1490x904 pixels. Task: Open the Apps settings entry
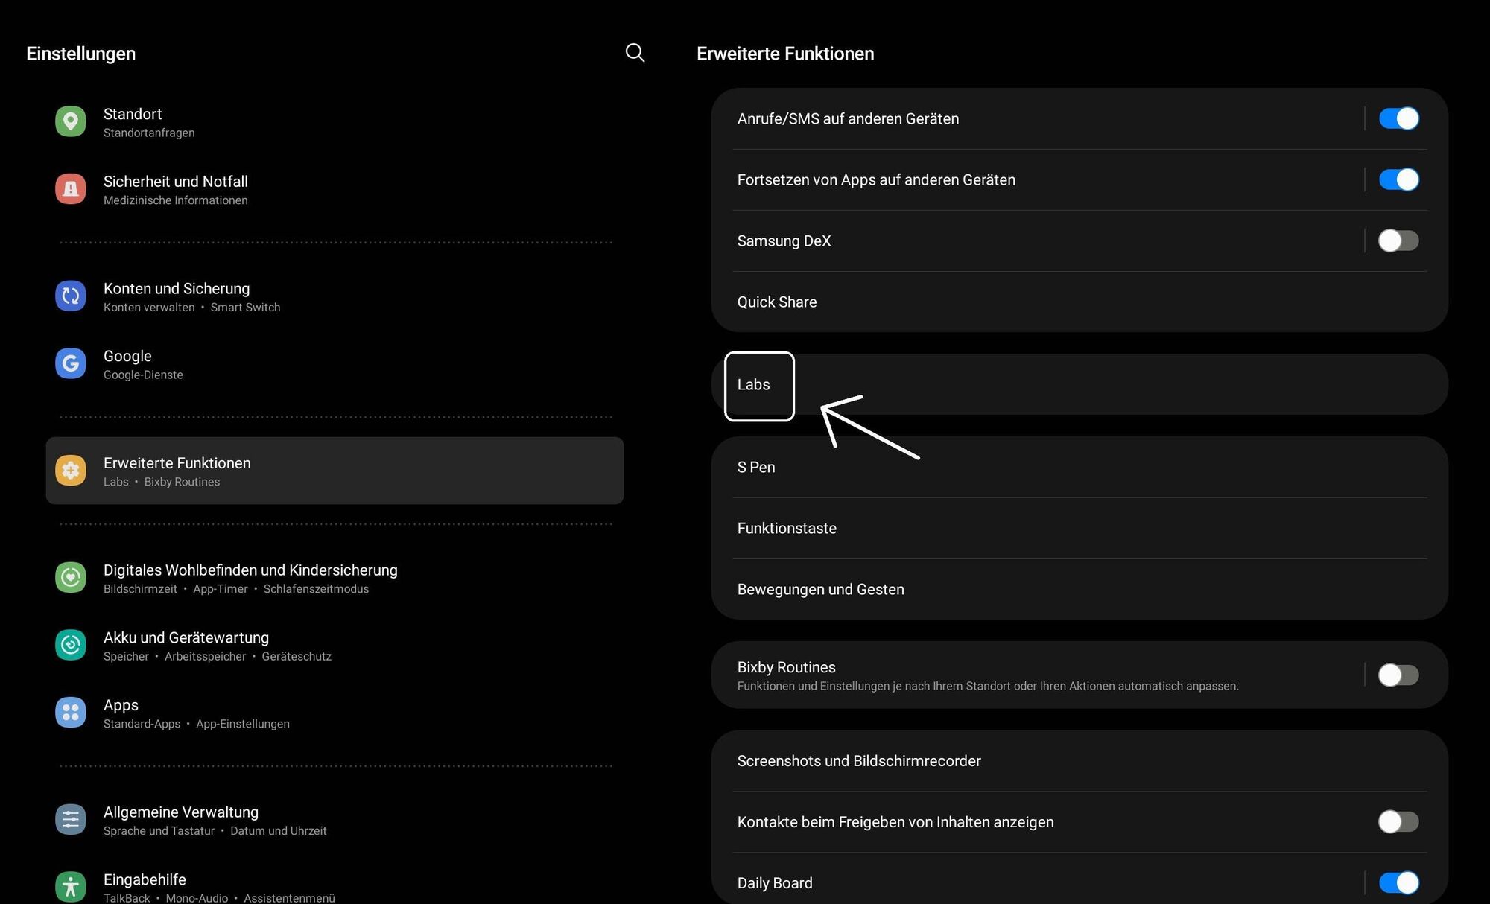335,713
